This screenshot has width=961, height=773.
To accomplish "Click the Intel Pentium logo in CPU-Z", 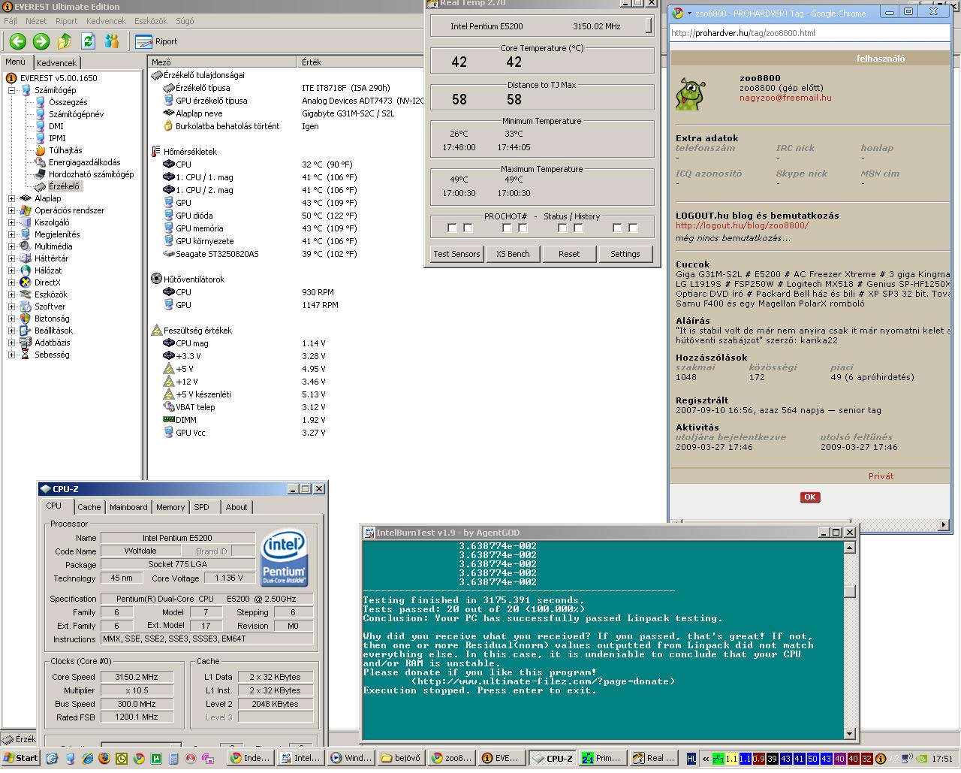I will [x=284, y=557].
